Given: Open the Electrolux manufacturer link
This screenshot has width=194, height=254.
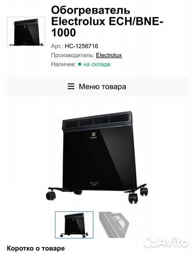Looking at the screenshot, I should click(109, 55).
